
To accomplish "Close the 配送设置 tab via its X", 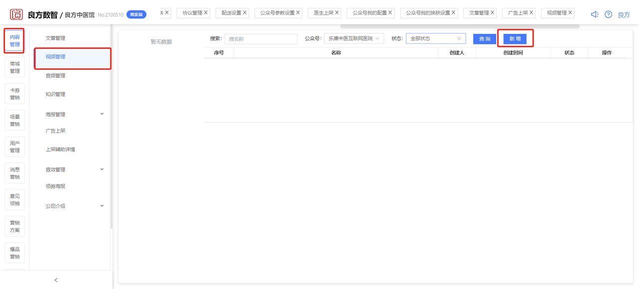I will pyautogui.click(x=245, y=12).
